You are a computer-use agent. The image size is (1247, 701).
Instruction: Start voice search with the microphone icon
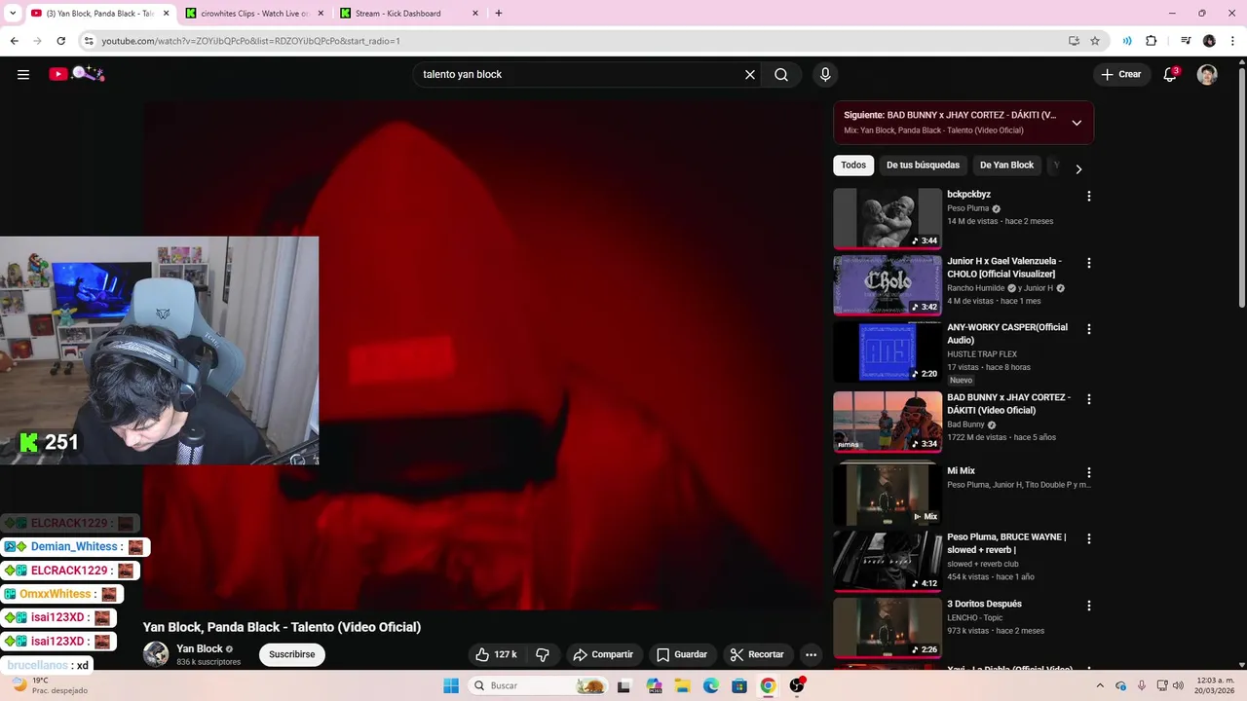click(825, 74)
